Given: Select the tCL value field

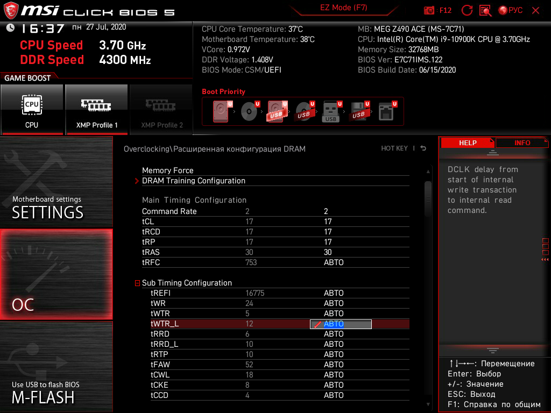Looking at the screenshot, I should click(x=328, y=221).
